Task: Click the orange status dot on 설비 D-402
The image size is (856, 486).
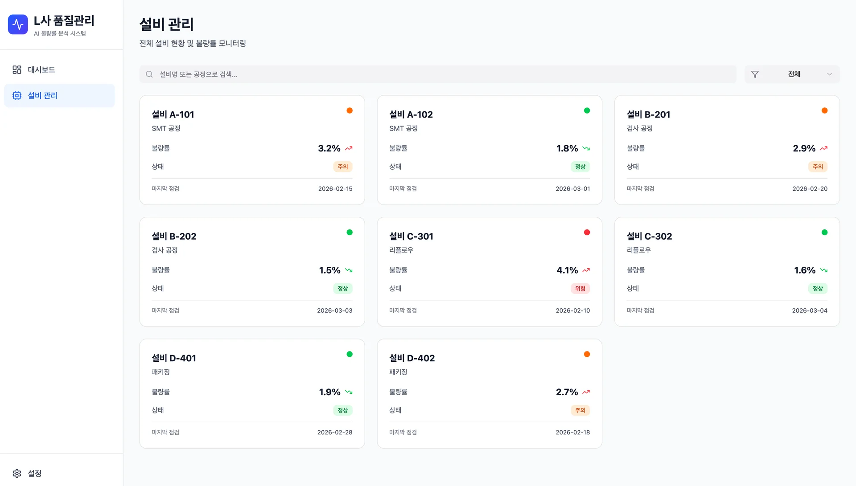Action: point(587,354)
